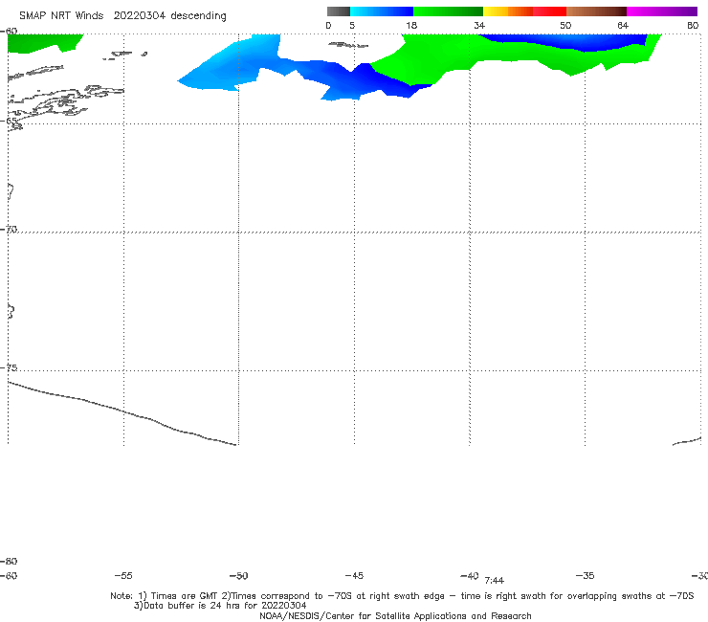Click the color scale label '5'
Viewport: 708px width, 622px height.
(352, 25)
